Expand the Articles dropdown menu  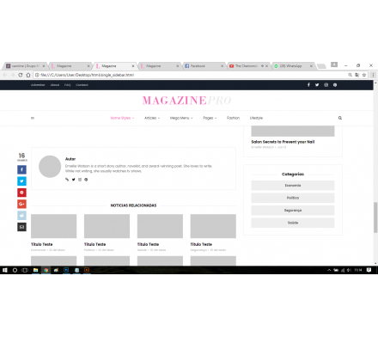[152, 118]
